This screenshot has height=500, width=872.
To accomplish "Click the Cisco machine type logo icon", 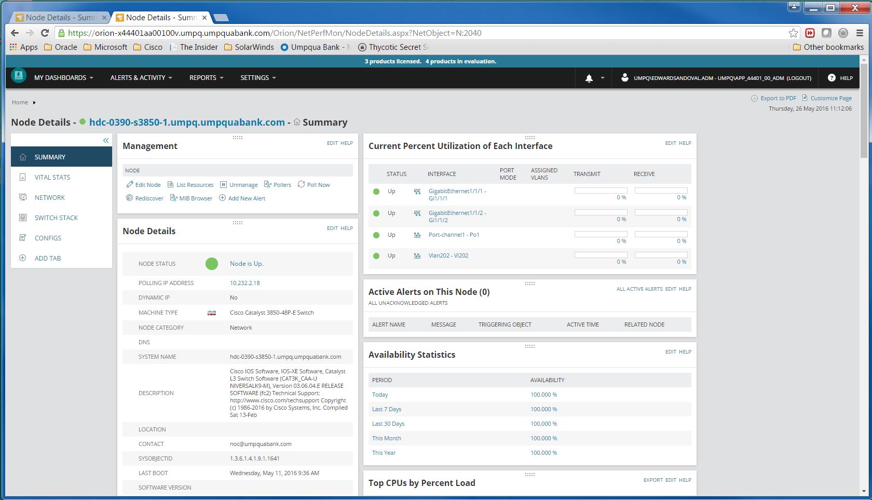I will pyautogui.click(x=211, y=313).
